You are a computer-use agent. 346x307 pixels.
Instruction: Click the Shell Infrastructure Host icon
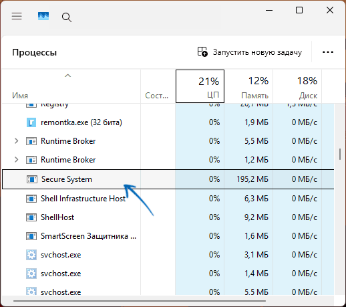31,199
